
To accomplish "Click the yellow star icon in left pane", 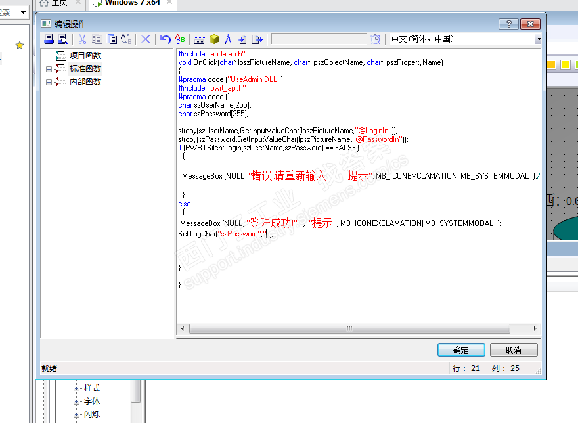I will pos(20,45).
